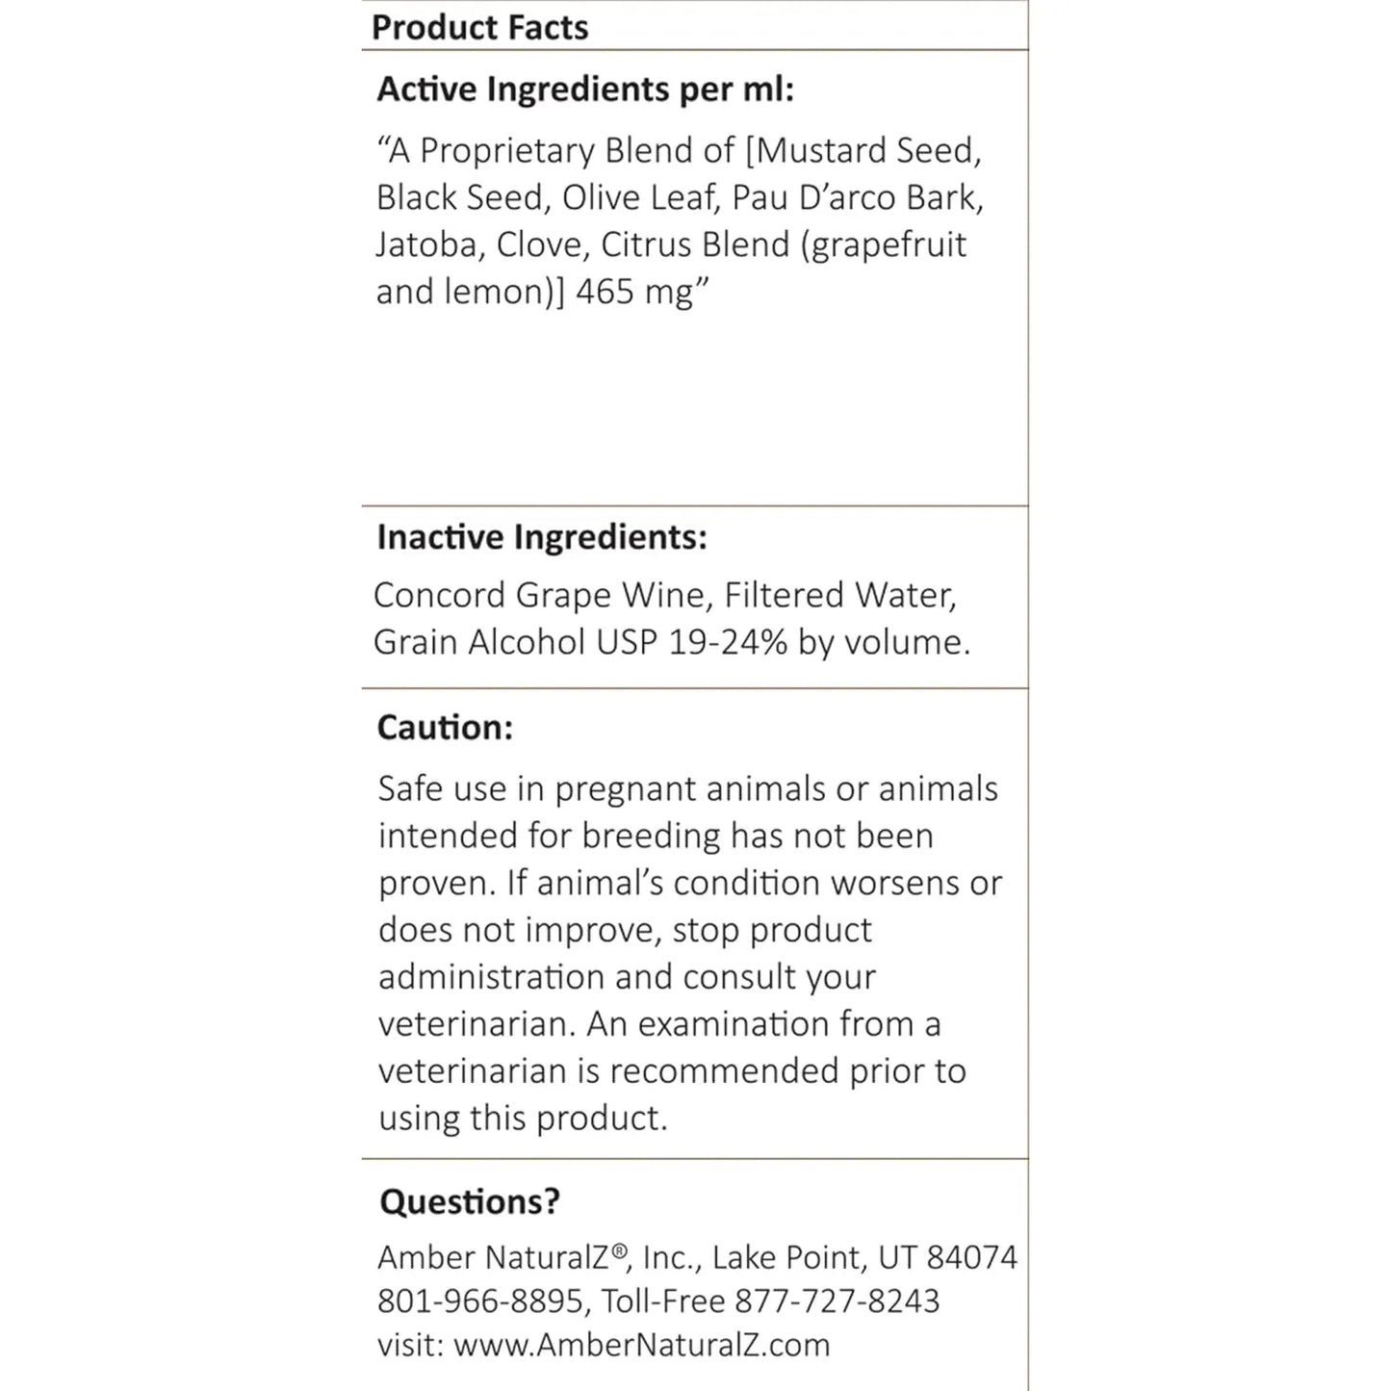1391x1391 pixels.
Task: Click the 465 mg amount
Action: pos(634,292)
